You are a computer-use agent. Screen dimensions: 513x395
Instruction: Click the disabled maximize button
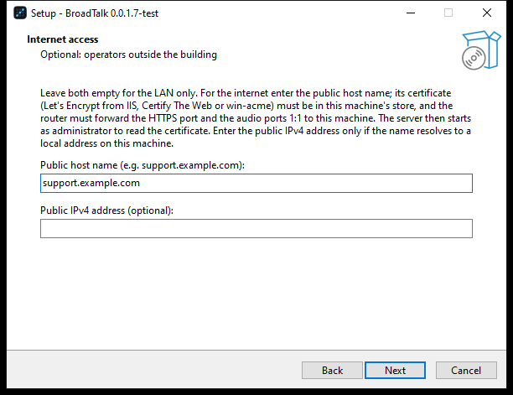tap(448, 13)
